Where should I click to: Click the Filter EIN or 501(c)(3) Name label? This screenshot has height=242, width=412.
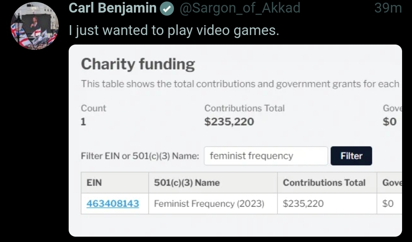coord(140,156)
